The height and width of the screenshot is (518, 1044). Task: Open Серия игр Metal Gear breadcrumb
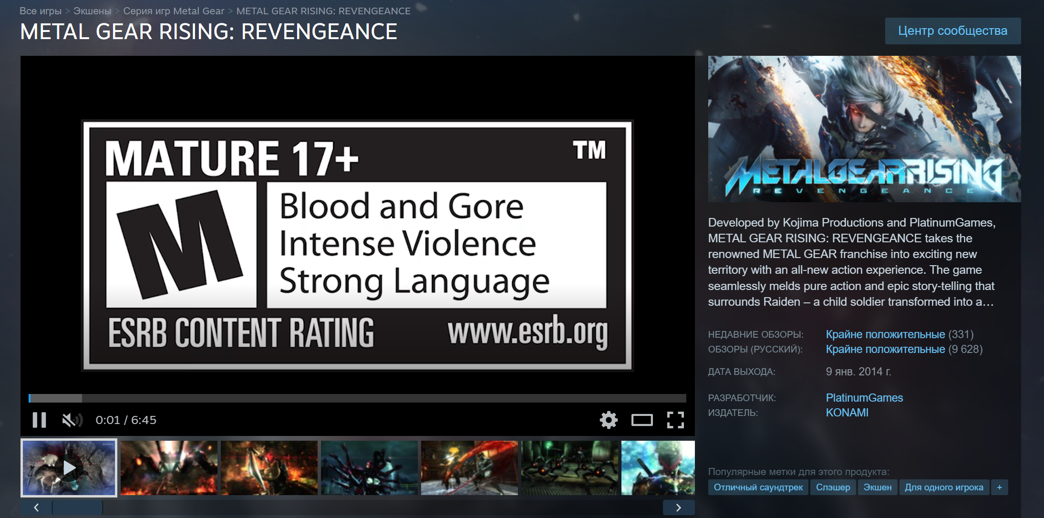[174, 11]
